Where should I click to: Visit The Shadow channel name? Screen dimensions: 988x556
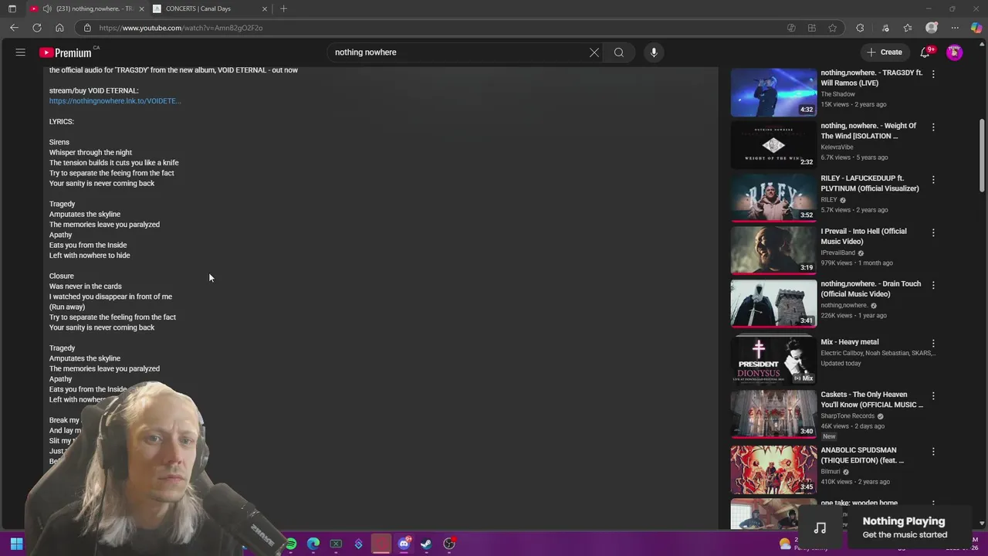837,94
